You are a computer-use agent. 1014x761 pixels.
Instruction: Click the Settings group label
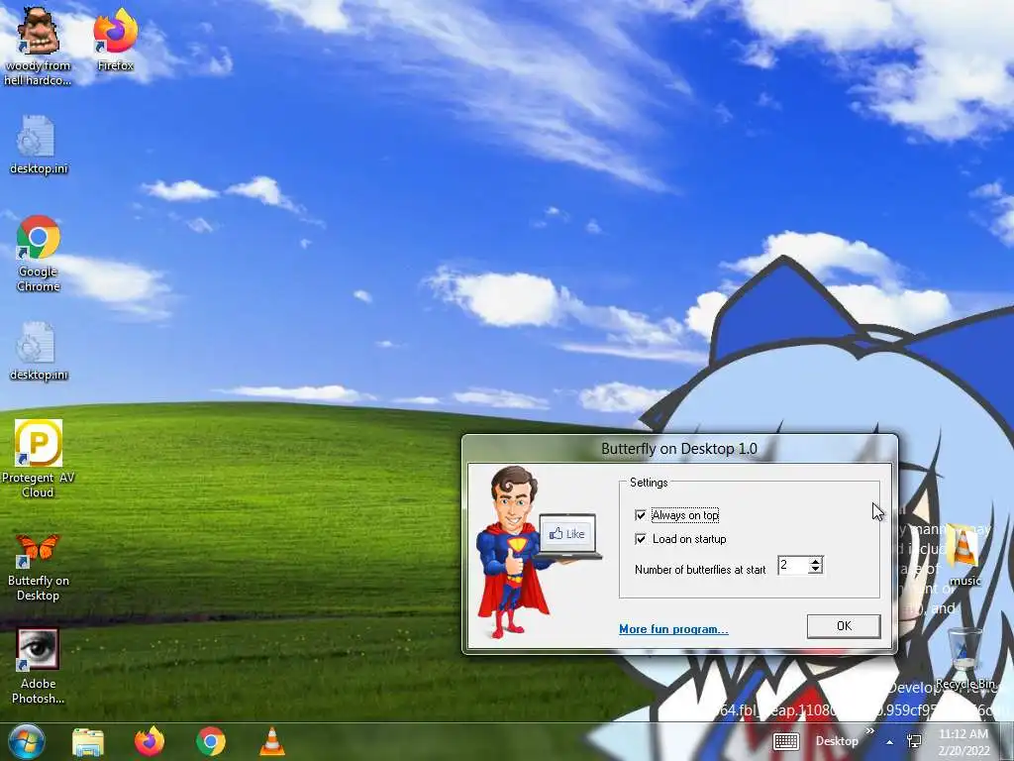[649, 483]
